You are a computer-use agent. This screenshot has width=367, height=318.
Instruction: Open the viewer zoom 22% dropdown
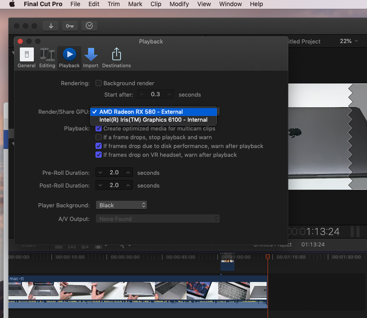click(349, 41)
